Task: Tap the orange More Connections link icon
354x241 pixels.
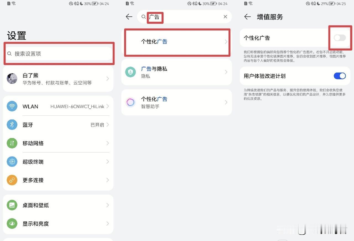Action: click(12, 180)
